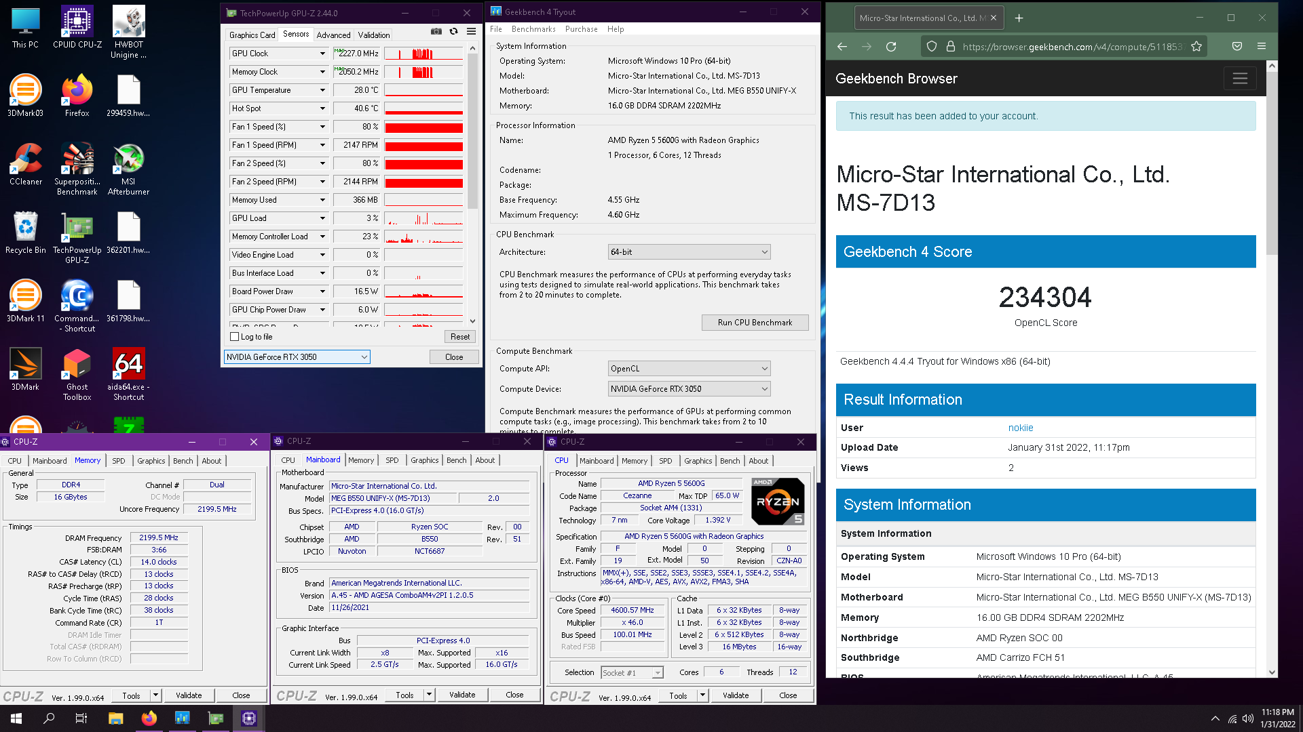Launch 3DMark desktop icon
Viewport: 1303px width, 732px height.
25,370
